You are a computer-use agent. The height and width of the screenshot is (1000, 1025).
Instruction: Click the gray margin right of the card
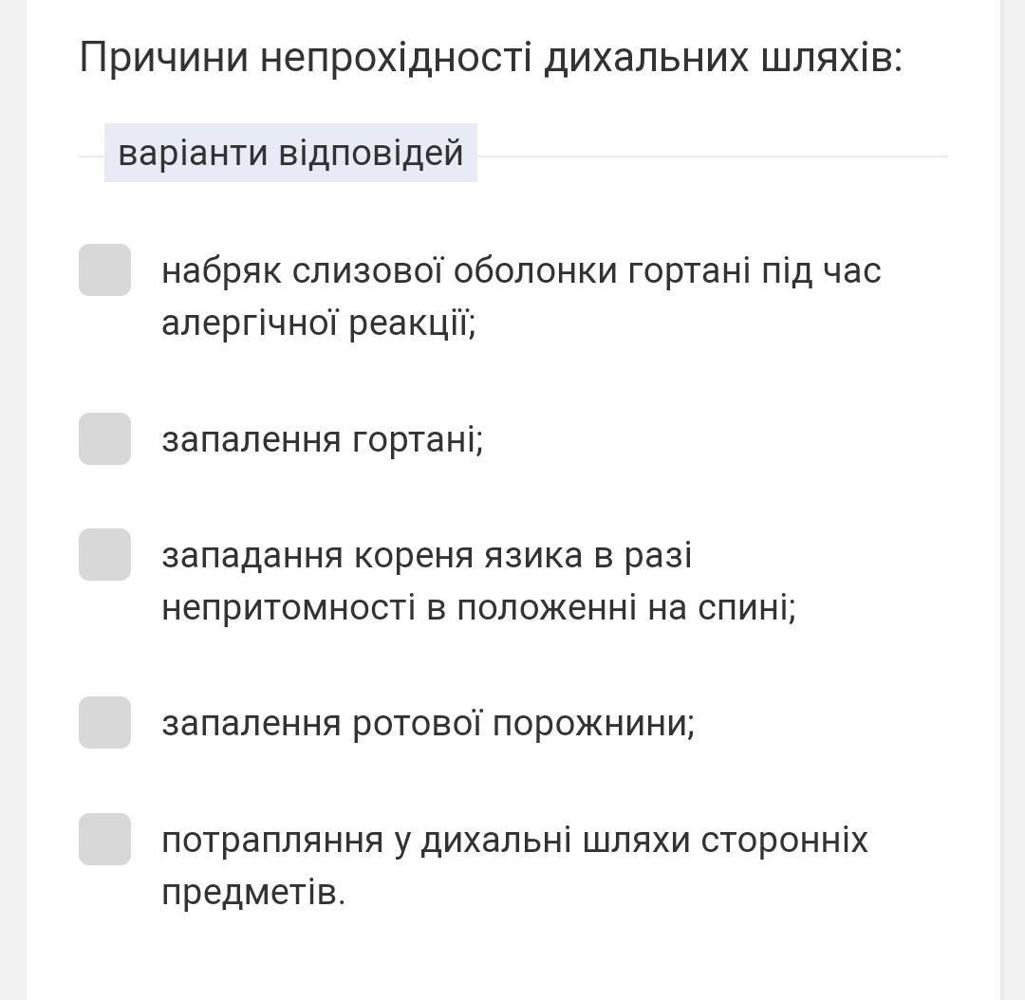1013,474
